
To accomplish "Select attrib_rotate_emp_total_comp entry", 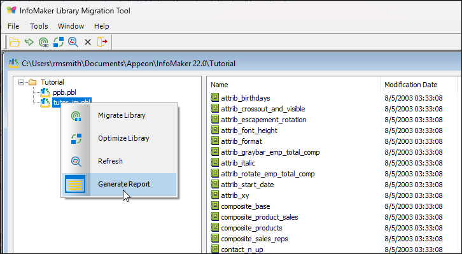I will tap(268, 174).
